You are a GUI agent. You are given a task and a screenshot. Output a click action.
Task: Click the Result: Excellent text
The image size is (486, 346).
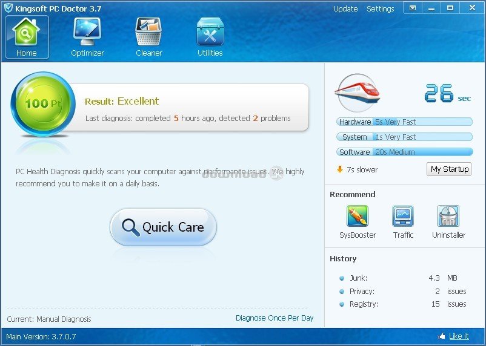coord(122,101)
